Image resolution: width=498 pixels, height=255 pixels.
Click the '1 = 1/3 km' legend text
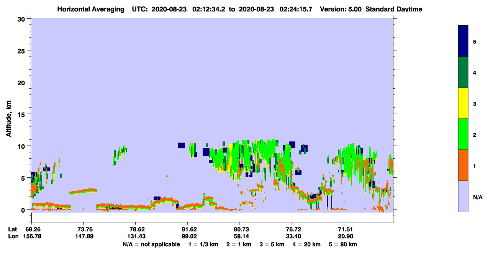[203, 244]
